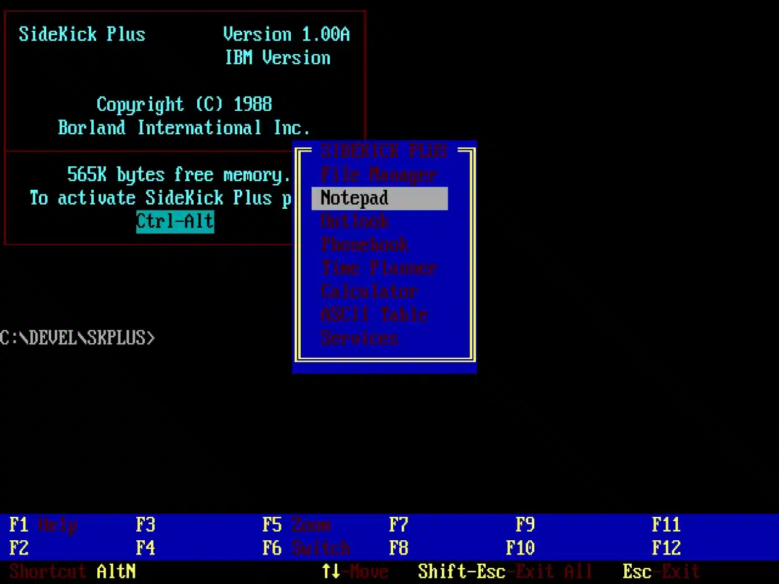779x584 pixels.
Task: Click the F2 key label
Action: [x=18, y=548]
